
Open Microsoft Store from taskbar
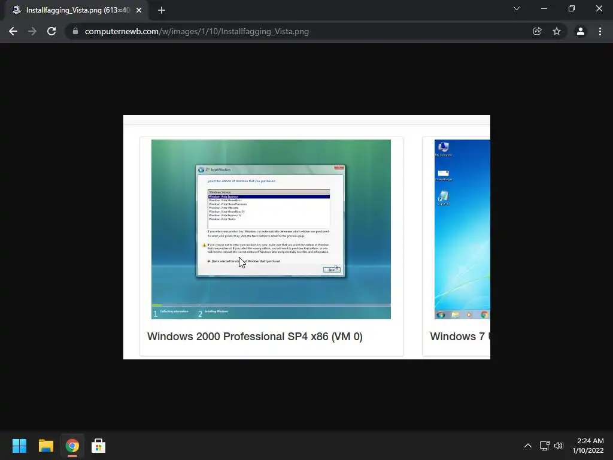tap(98, 446)
